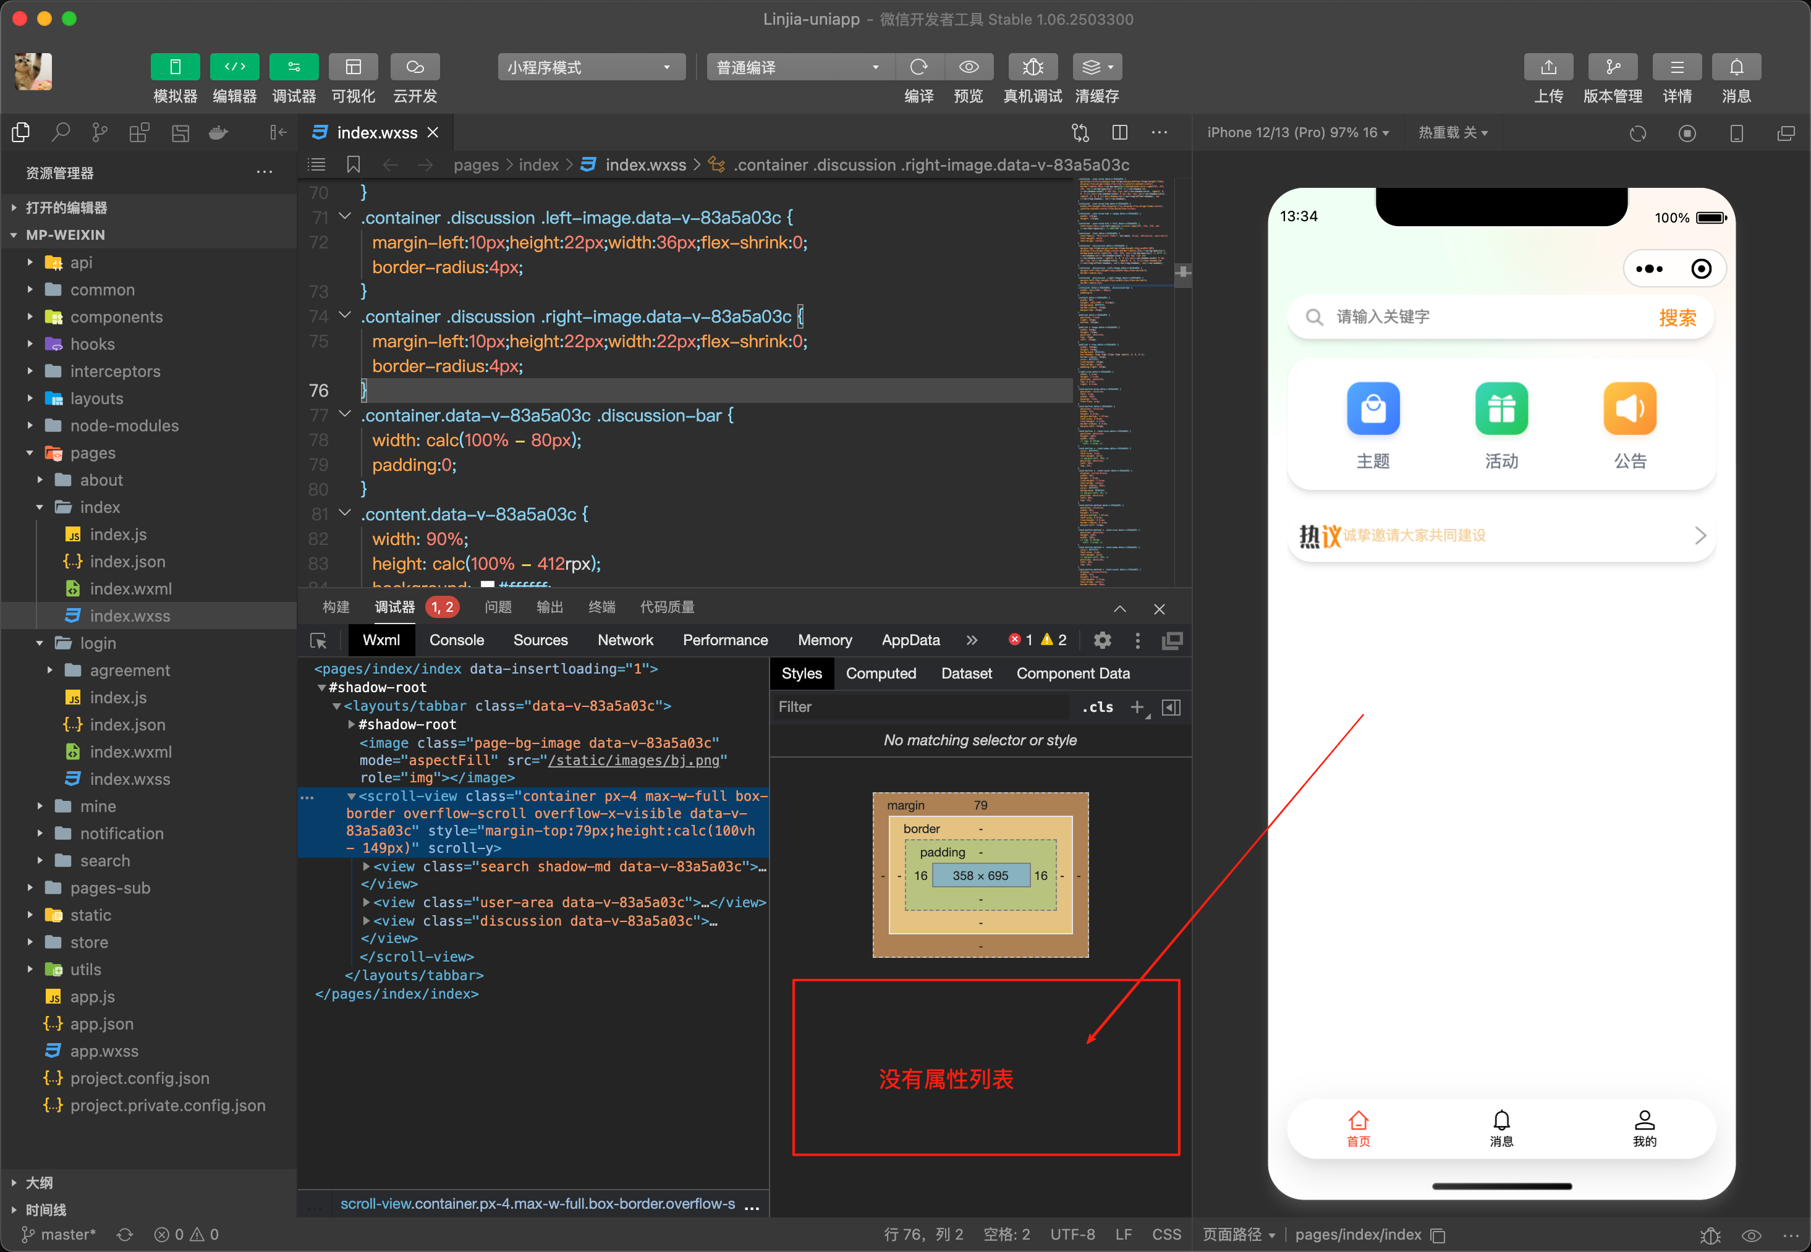Open the mini program mode dropdown

click(x=590, y=67)
